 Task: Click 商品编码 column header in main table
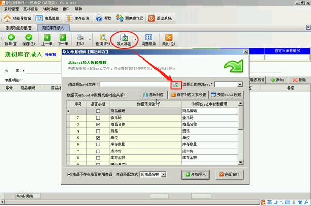pyautogui.click(x=28, y=88)
